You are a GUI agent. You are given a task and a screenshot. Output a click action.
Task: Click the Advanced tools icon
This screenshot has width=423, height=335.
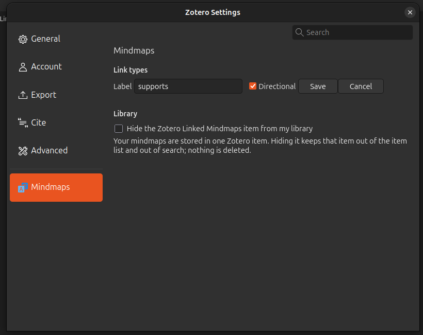(23, 151)
